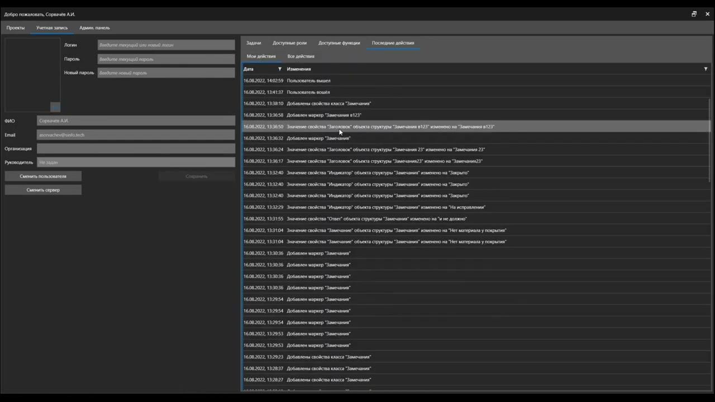Click the Изменения column header
This screenshot has height=402, width=715.
point(299,69)
